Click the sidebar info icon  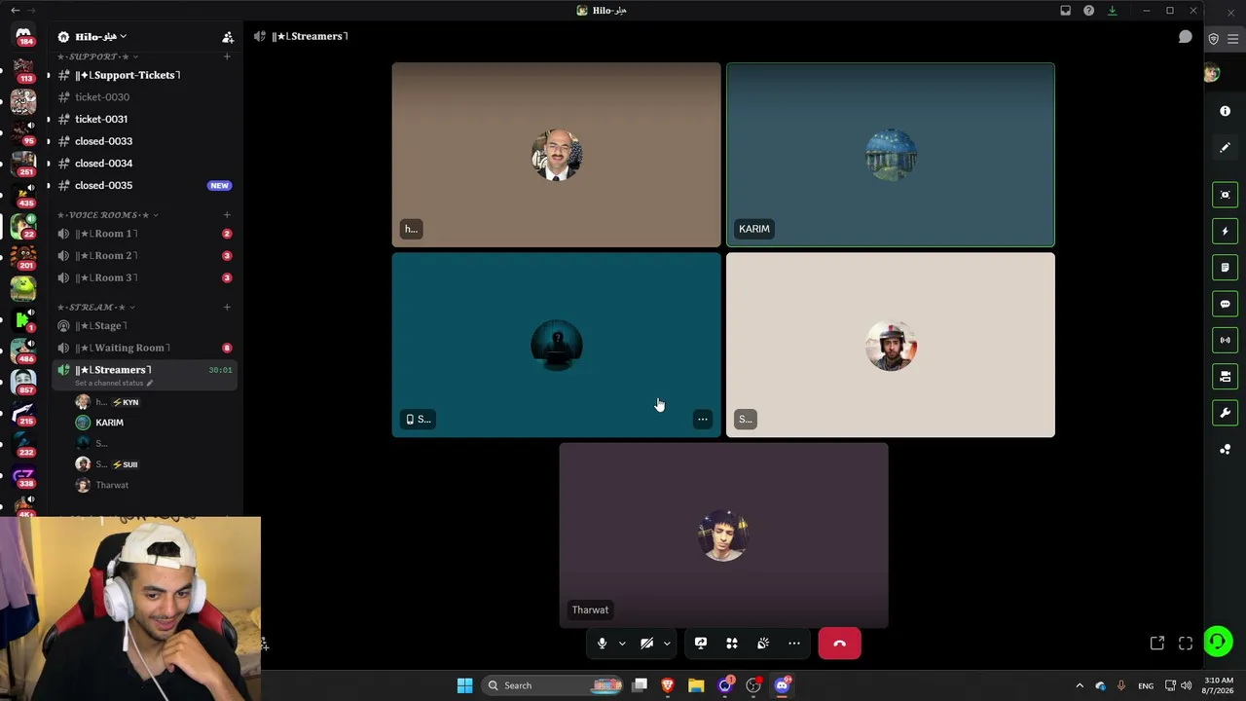tap(1225, 111)
